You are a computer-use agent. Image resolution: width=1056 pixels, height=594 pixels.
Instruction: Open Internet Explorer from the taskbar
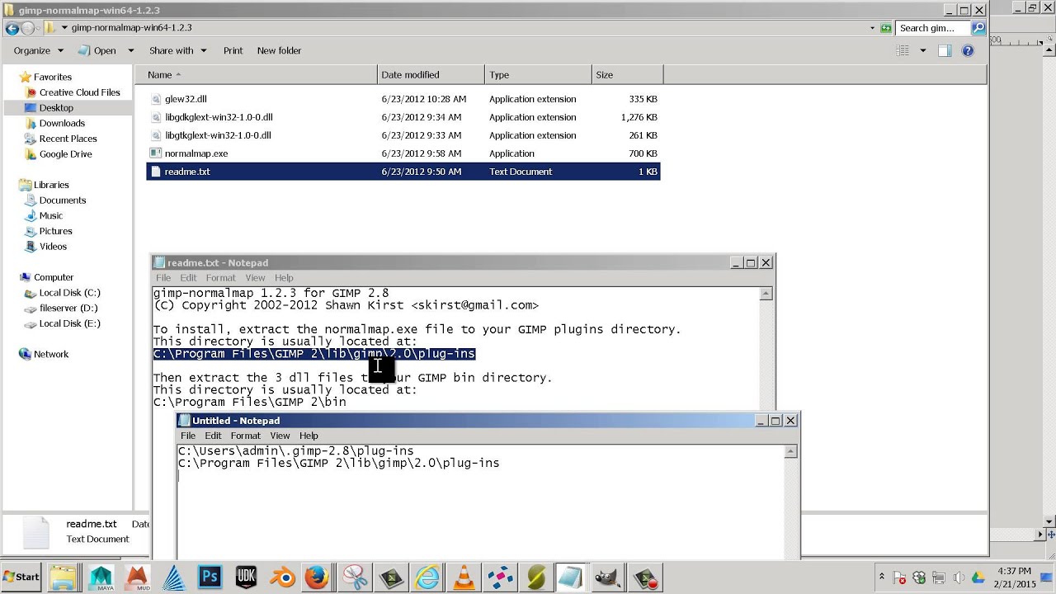click(x=427, y=577)
